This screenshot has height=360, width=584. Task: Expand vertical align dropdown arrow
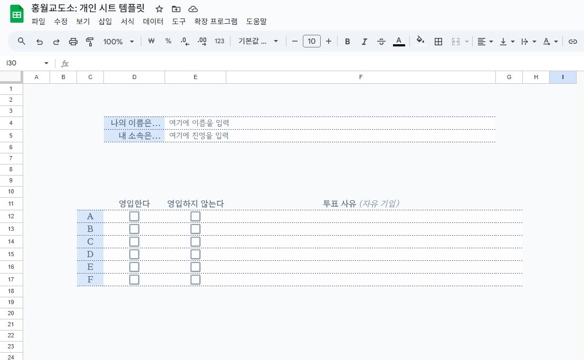tap(512, 41)
